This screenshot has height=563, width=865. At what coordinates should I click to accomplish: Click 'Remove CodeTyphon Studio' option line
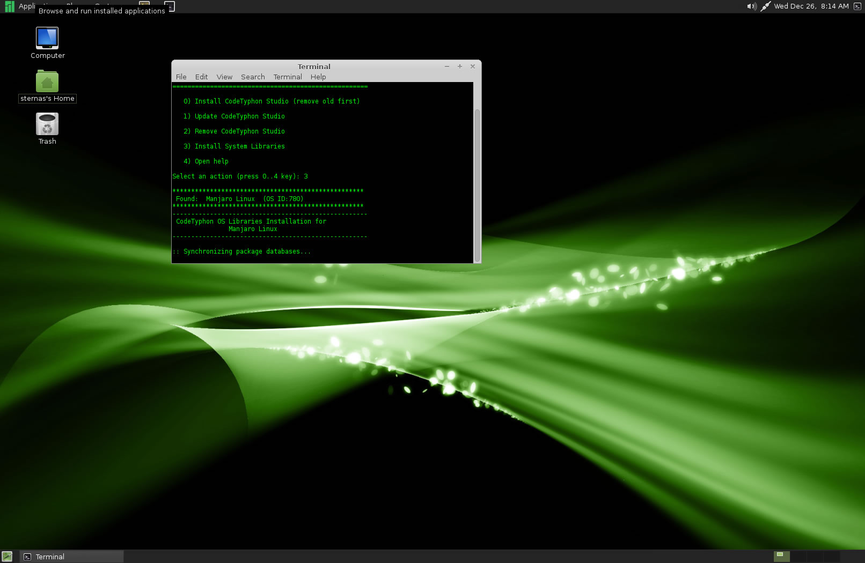(234, 131)
